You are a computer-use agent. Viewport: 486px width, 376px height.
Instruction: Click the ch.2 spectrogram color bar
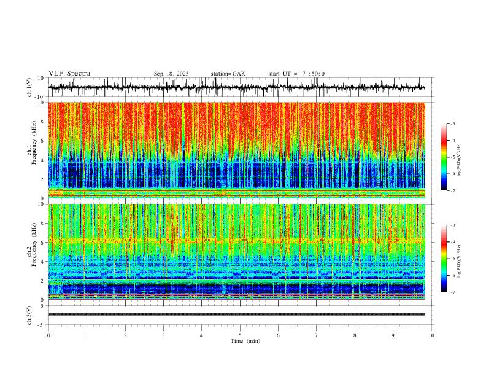444,259
